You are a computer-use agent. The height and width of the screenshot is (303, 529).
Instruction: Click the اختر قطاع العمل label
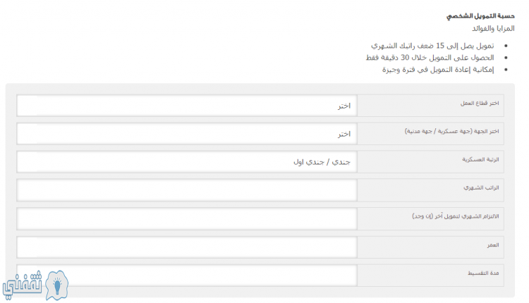click(x=480, y=103)
